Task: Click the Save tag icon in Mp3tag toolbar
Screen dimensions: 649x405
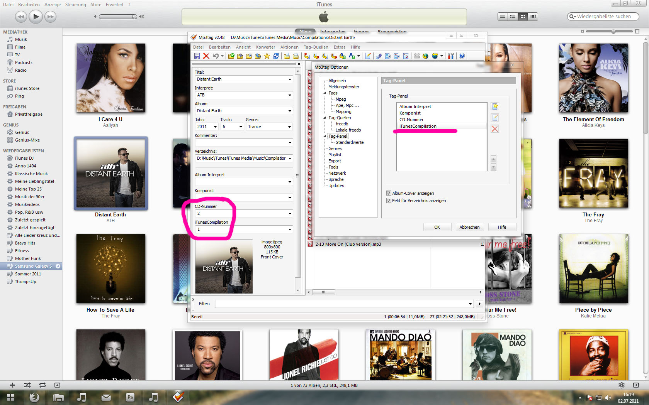Action: click(x=197, y=56)
